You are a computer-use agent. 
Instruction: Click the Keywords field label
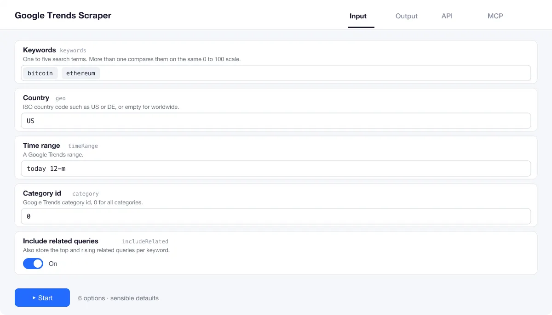(40, 50)
